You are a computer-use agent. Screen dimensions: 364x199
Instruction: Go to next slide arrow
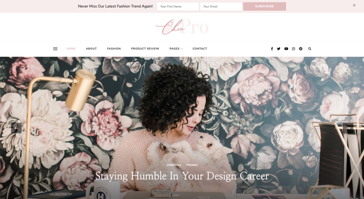tap(348, 128)
